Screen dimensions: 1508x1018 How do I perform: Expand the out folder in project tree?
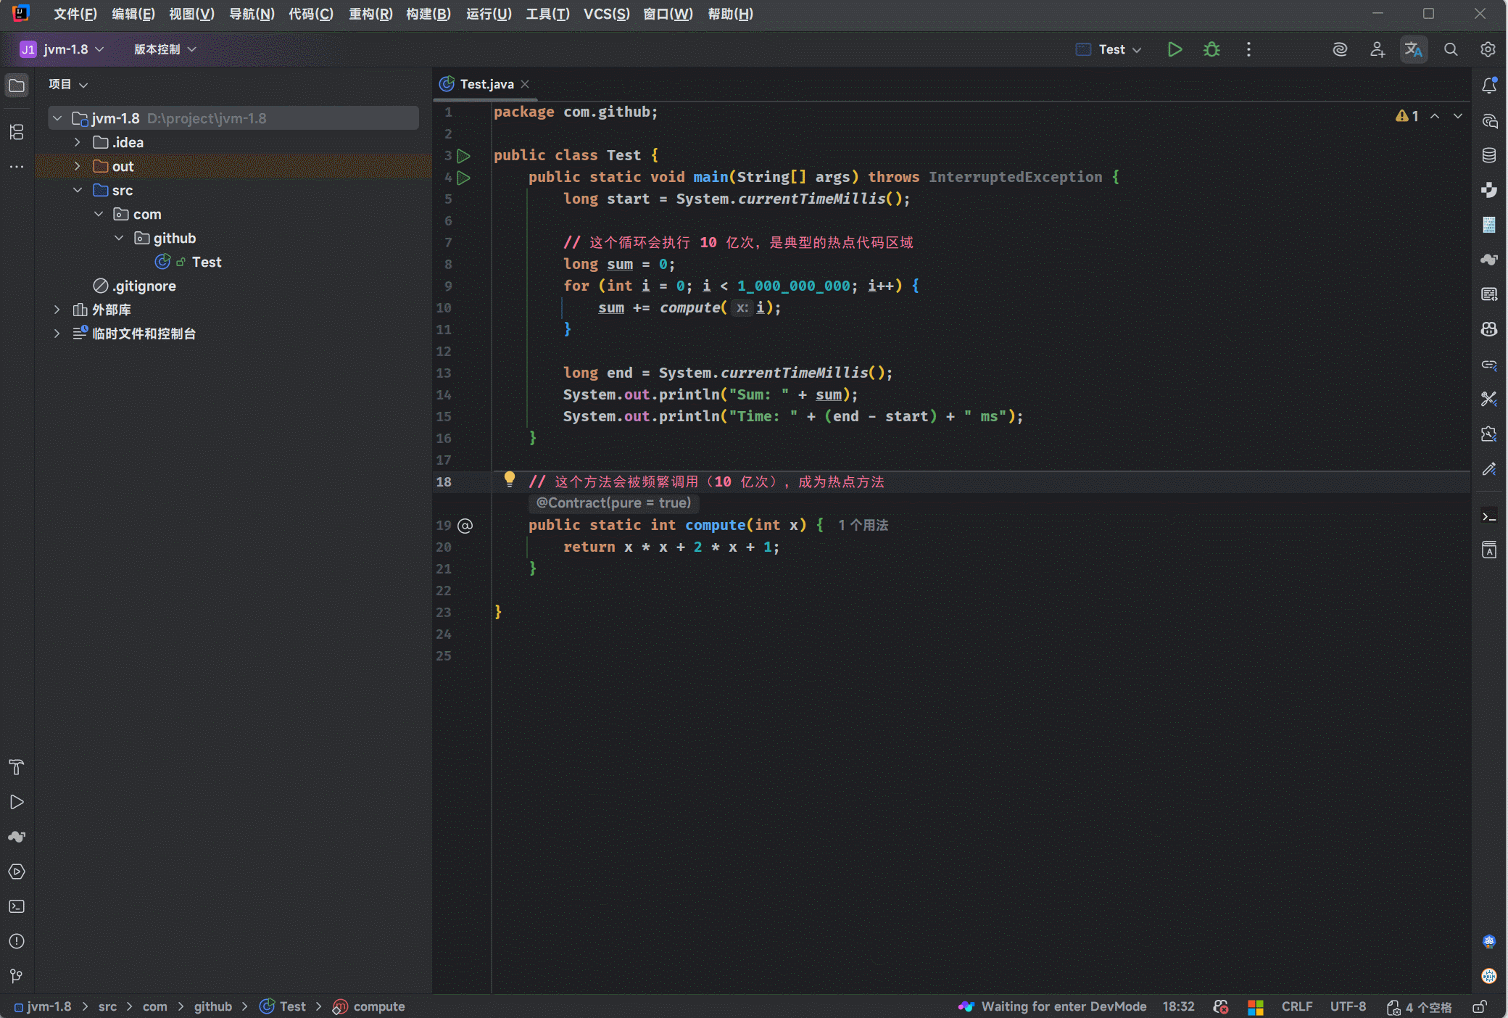coord(78,166)
